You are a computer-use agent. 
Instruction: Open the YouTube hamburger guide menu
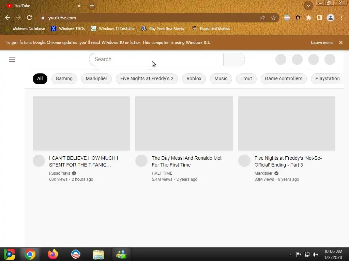click(12, 59)
